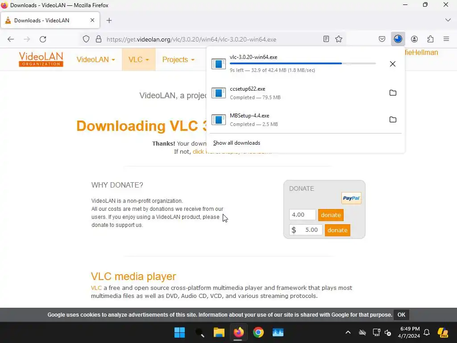Toggle reader view icon in address bar

pos(326,39)
